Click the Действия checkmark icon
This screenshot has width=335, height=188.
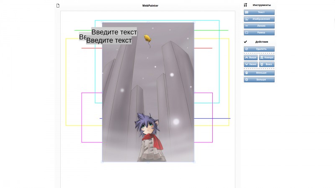point(245,42)
